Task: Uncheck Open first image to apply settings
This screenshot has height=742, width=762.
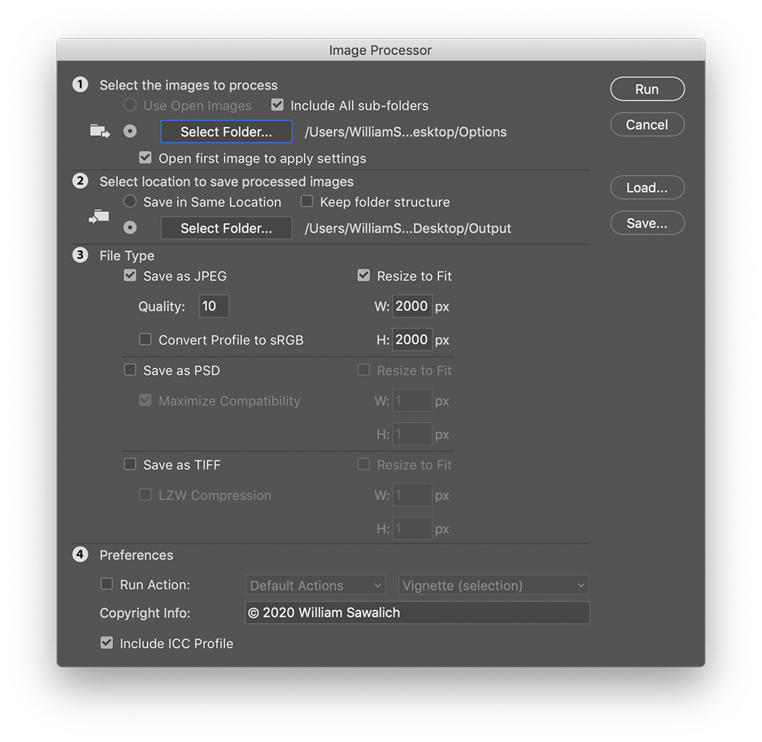Action: tap(145, 158)
